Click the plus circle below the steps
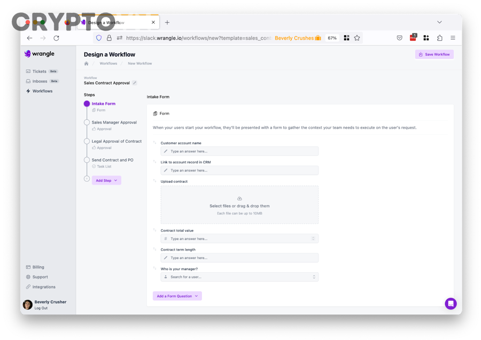Viewport: 481px width, 340px height. (x=87, y=179)
